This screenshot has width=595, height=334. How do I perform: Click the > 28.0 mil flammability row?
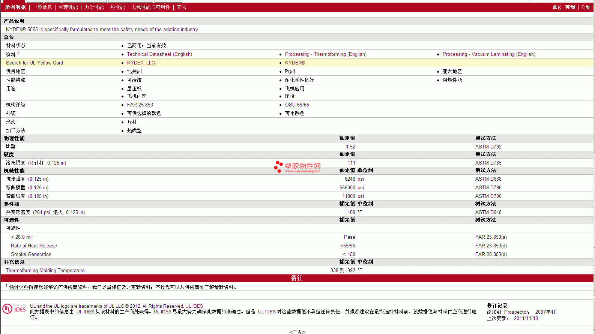point(22,237)
